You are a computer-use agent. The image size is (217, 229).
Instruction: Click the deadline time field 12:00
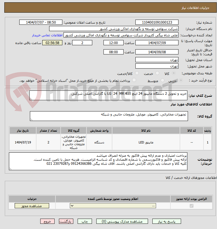[x=113, y=43]
